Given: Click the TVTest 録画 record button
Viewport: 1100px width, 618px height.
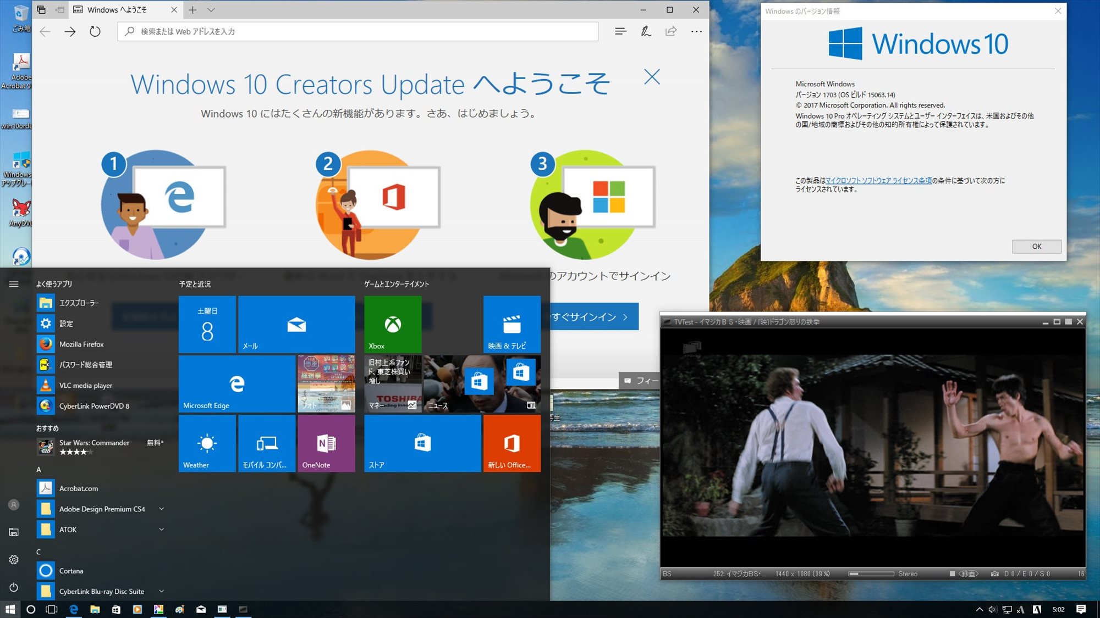Looking at the screenshot, I should [x=964, y=574].
